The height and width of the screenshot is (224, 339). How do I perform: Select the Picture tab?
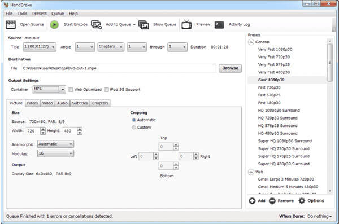pos(16,103)
